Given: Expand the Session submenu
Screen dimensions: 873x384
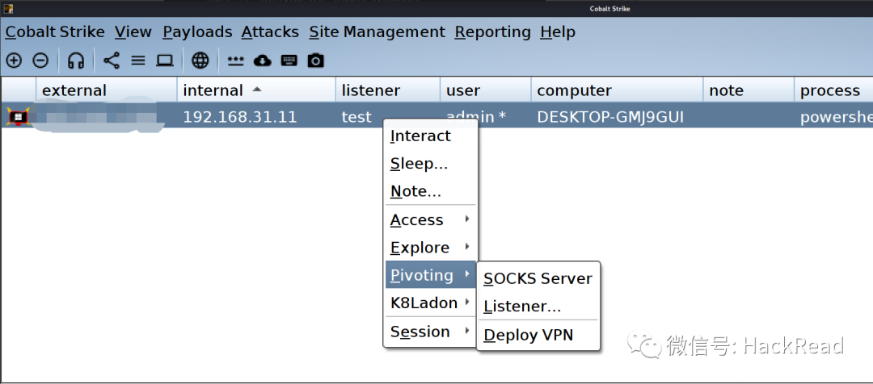Looking at the screenshot, I should pos(430,332).
